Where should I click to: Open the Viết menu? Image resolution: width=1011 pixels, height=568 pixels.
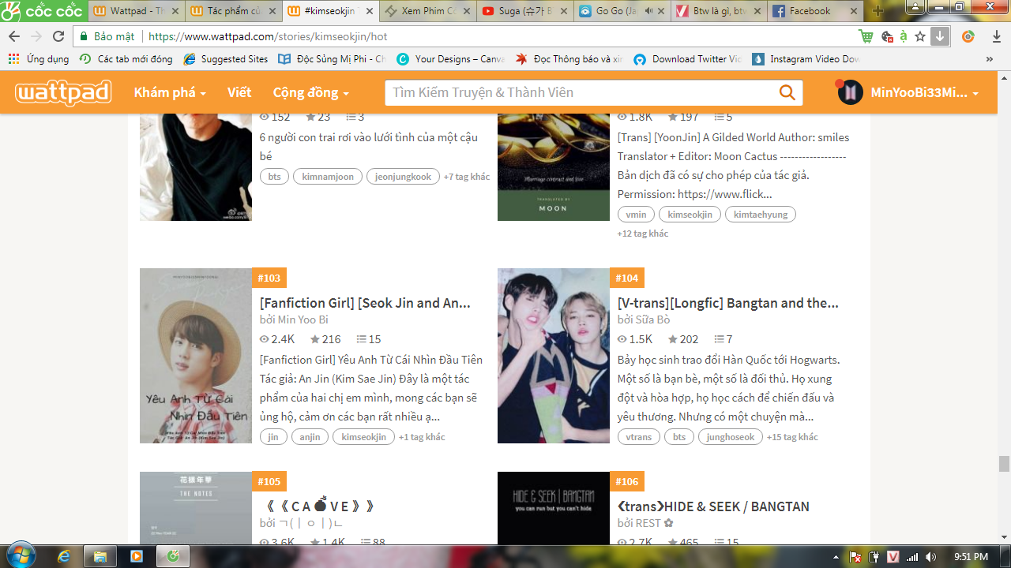pyautogui.click(x=239, y=92)
